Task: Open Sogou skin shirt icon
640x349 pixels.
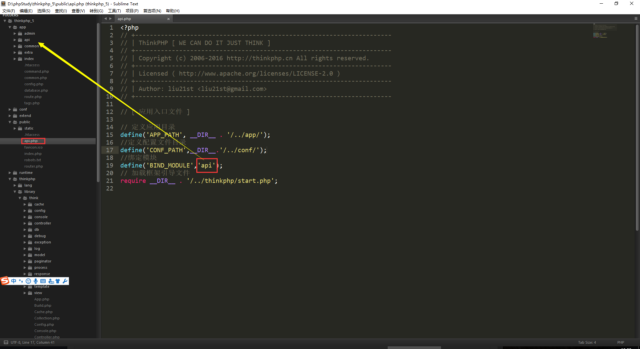Action: coord(58,281)
